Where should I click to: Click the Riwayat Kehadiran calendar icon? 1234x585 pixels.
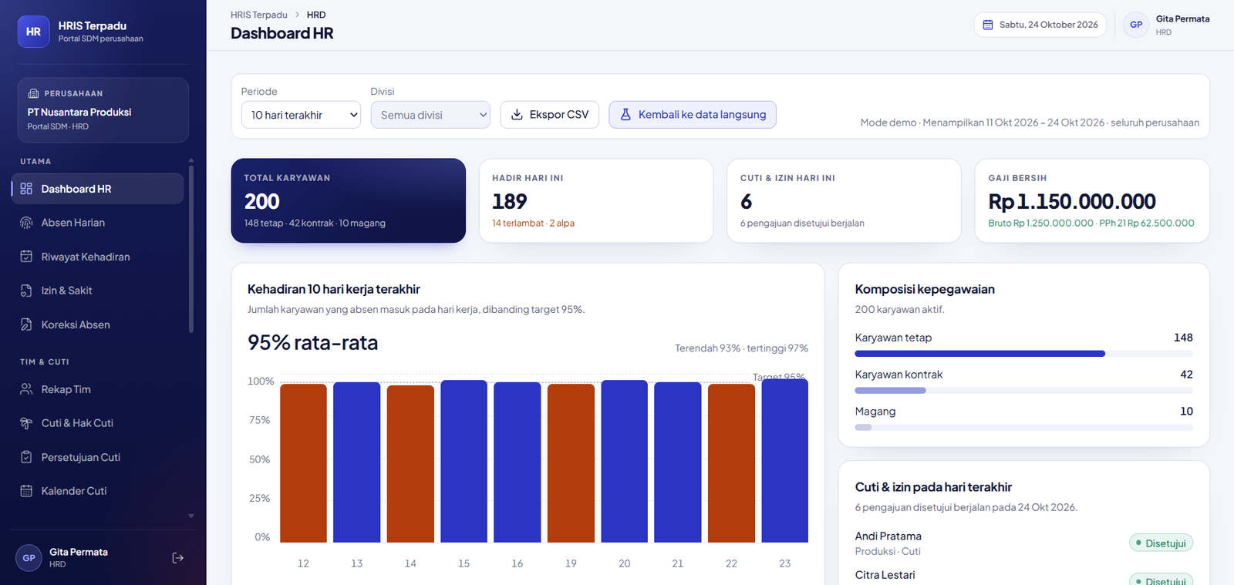26,257
